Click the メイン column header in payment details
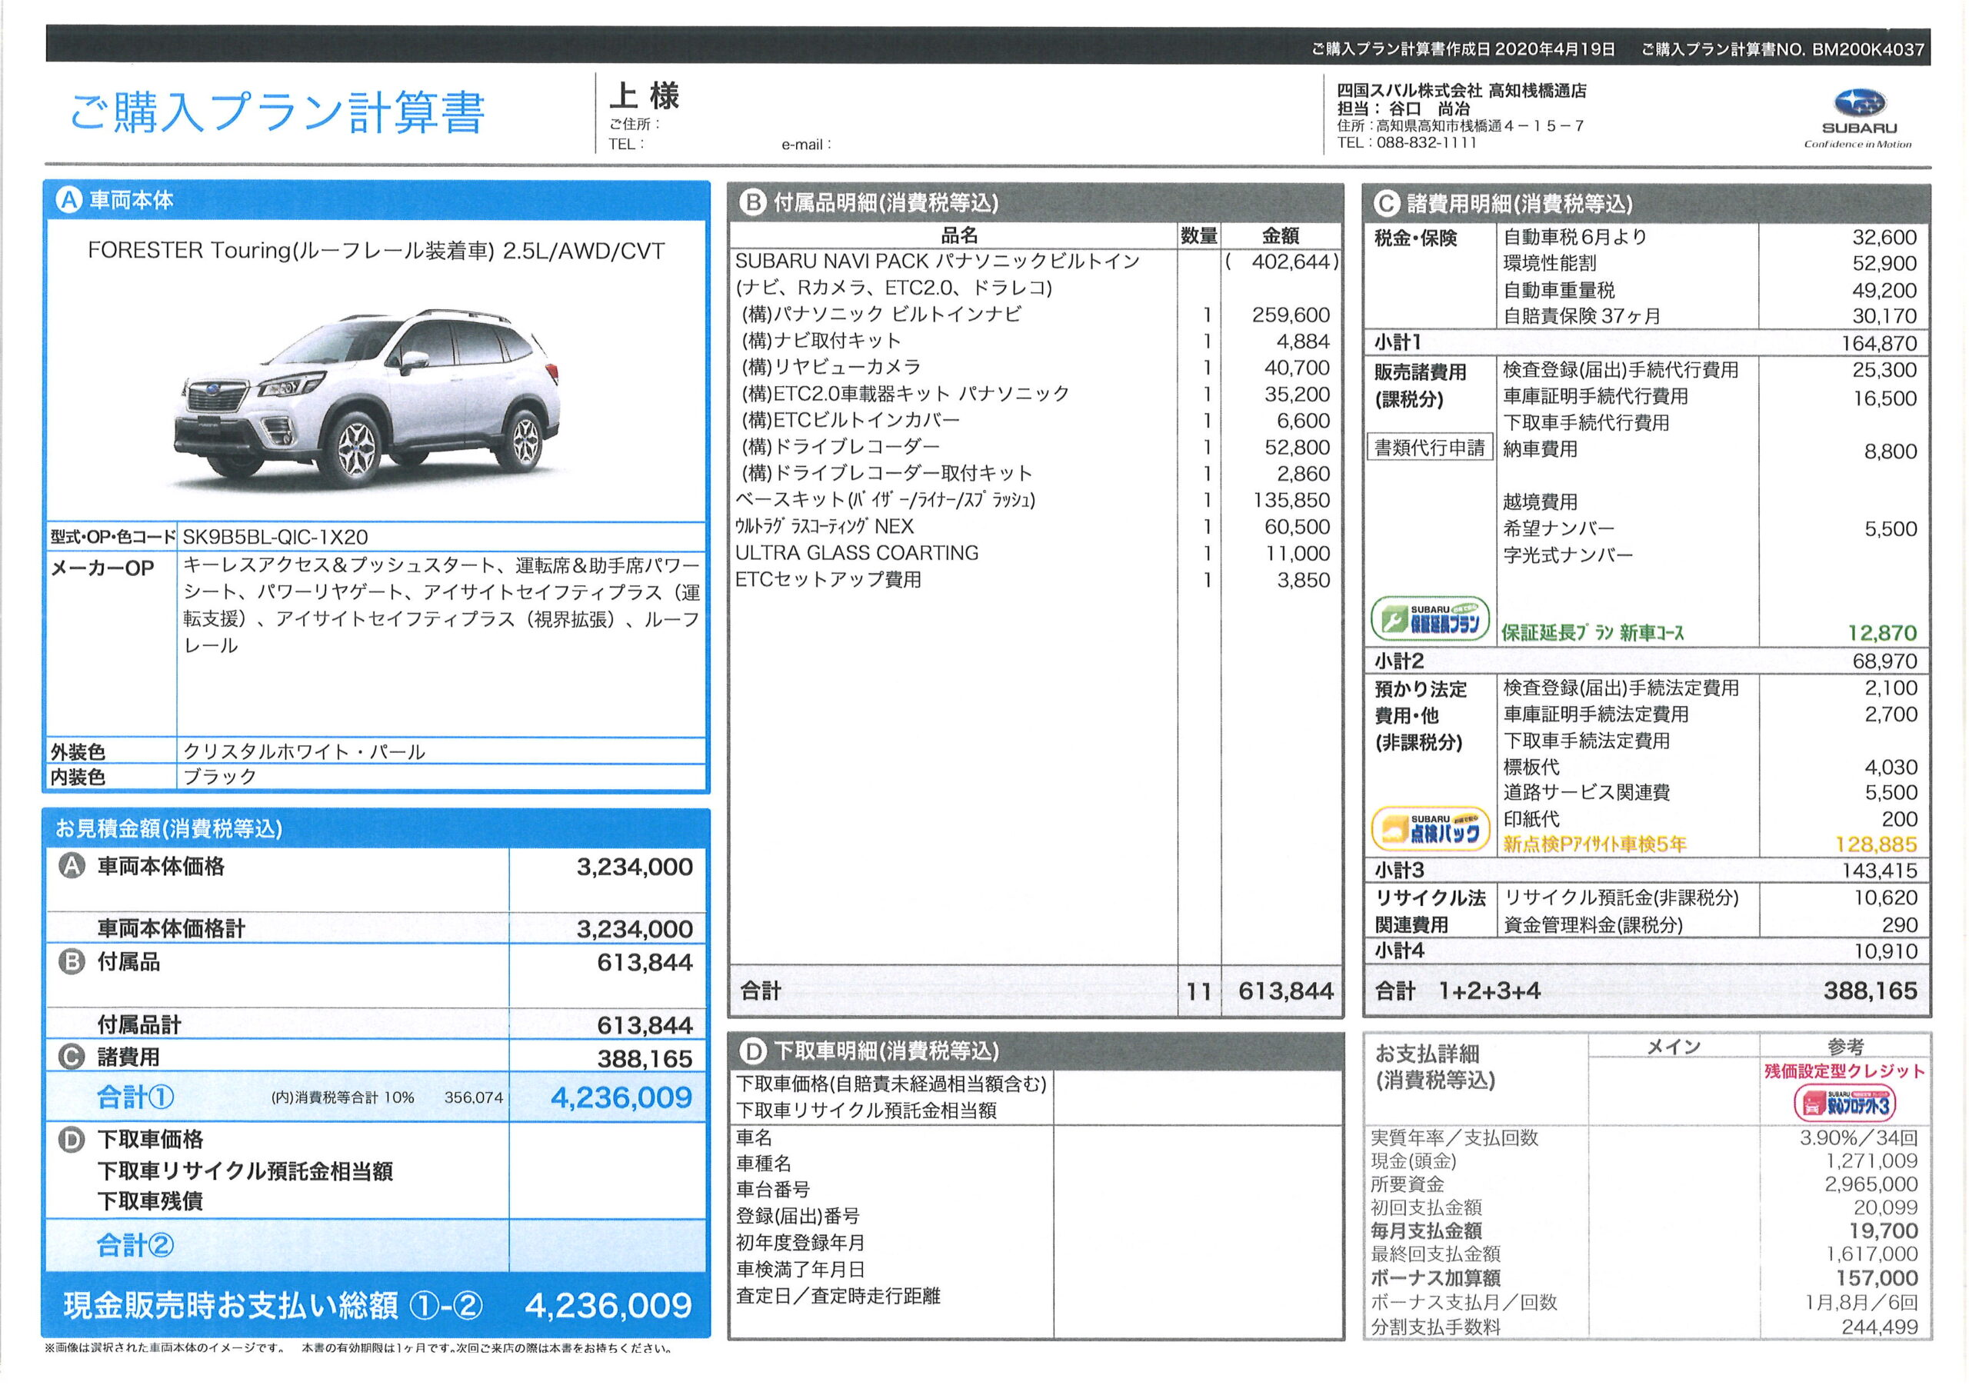The width and height of the screenshot is (1969, 1392). 1673,1047
